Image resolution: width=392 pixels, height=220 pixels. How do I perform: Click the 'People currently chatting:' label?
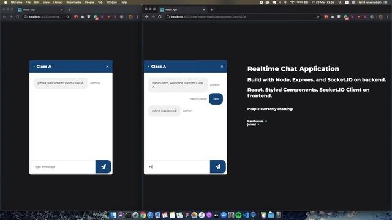pyautogui.click(x=270, y=109)
